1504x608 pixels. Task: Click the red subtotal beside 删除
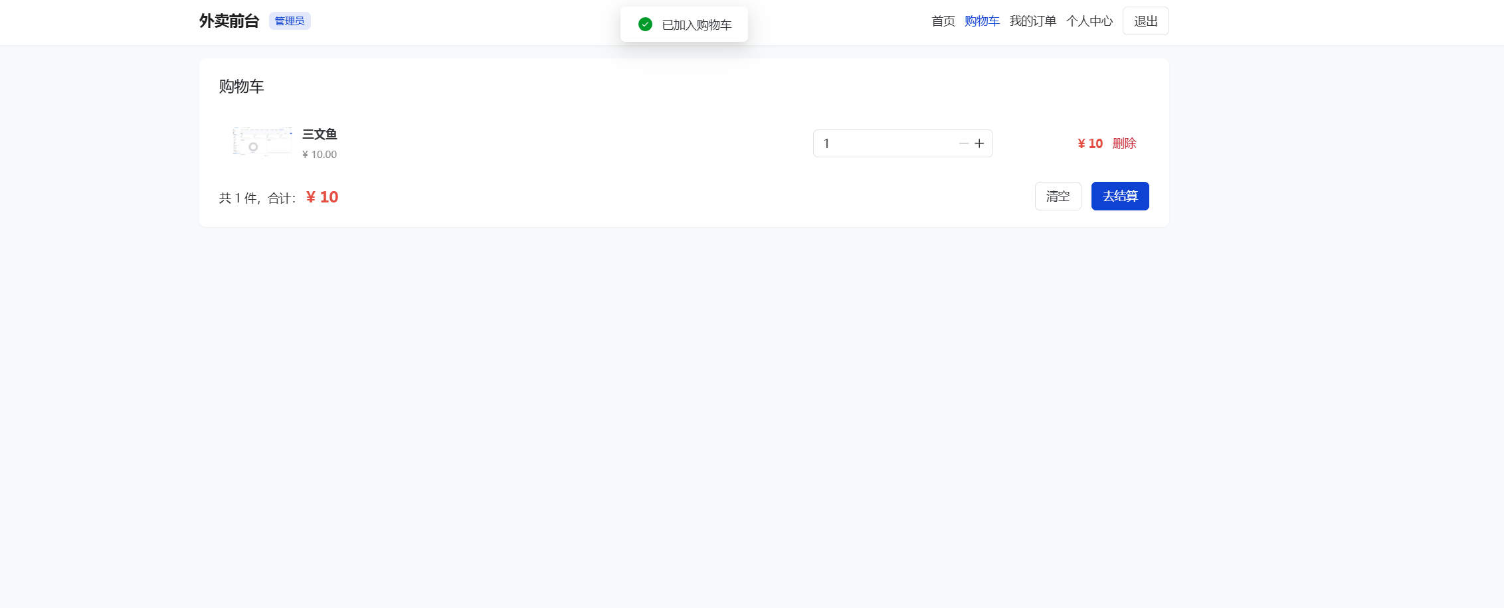1089,143
